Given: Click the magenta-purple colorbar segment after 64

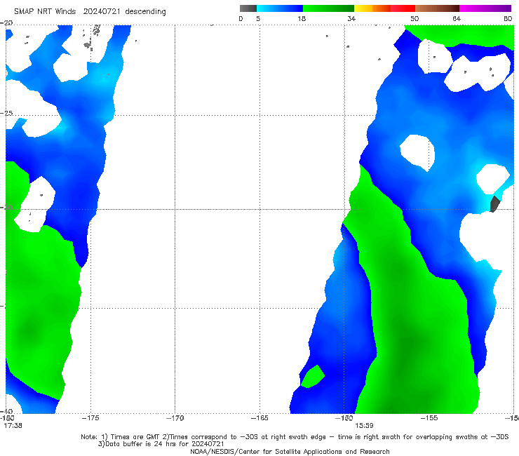Looking at the screenshot, I should [x=485, y=8].
